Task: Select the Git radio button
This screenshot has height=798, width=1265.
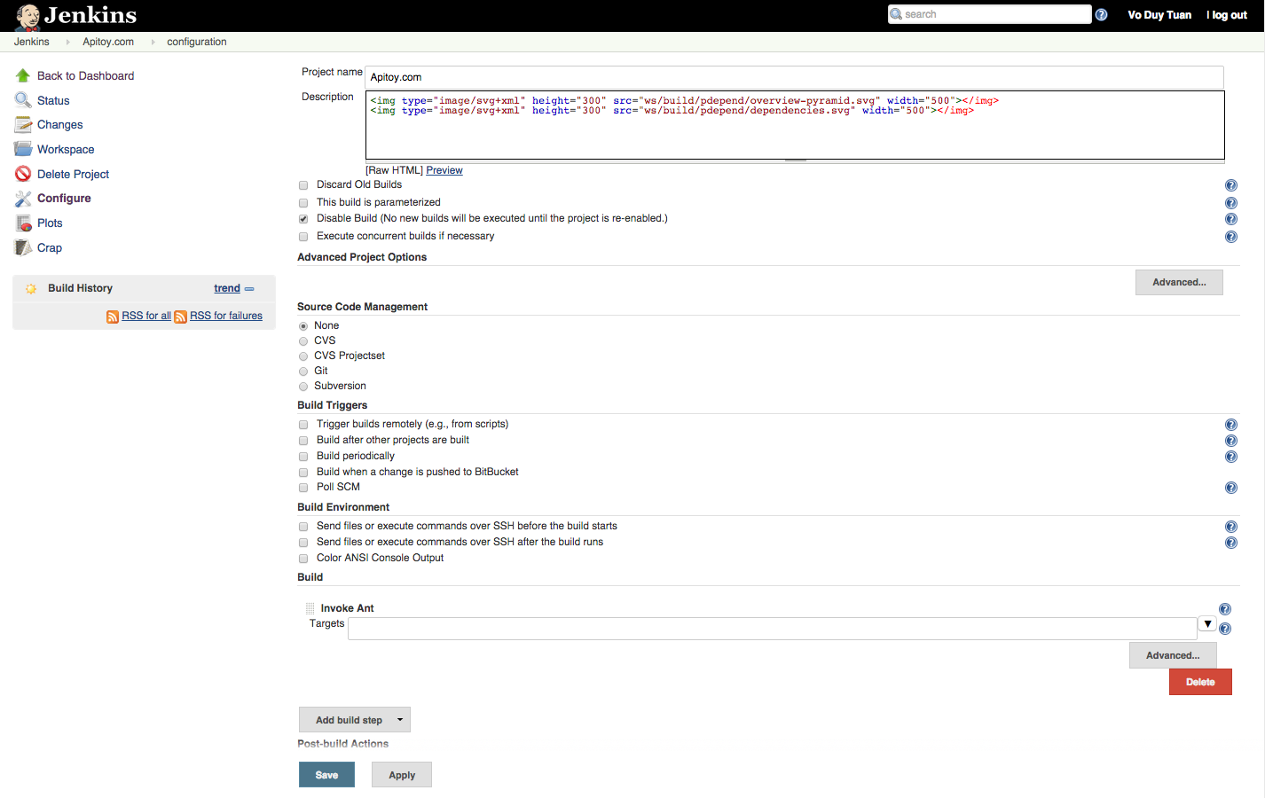Action: coord(303,372)
